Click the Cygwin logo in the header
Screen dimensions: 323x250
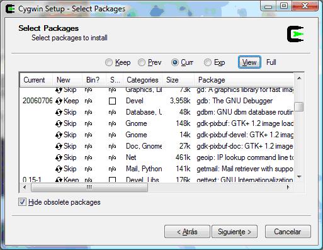point(295,34)
